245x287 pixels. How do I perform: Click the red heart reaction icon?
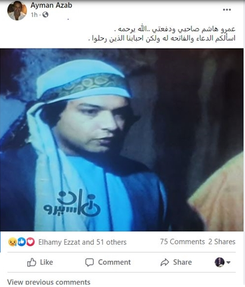pyautogui.click(x=30, y=242)
